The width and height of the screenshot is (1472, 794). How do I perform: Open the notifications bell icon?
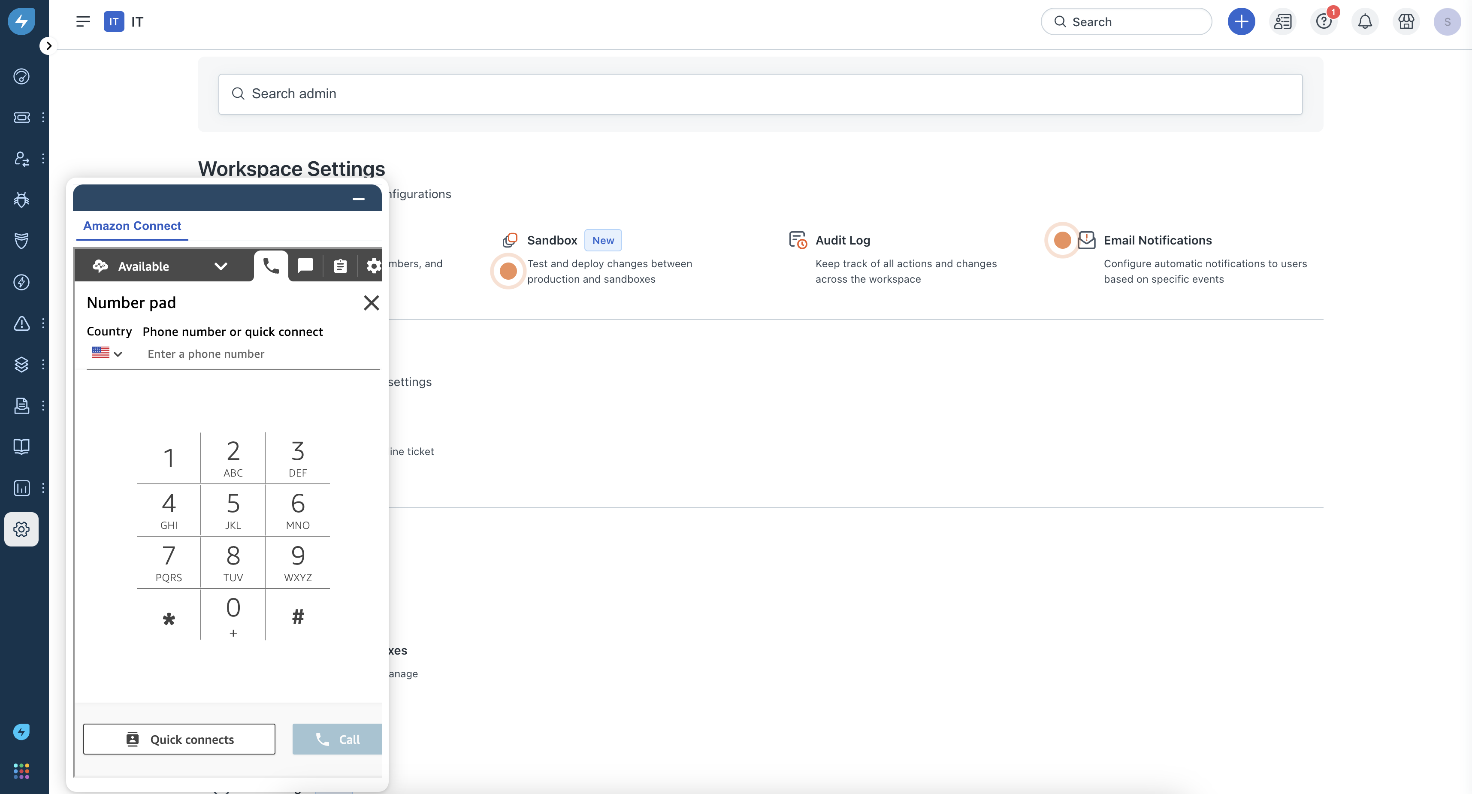click(x=1365, y=22)
